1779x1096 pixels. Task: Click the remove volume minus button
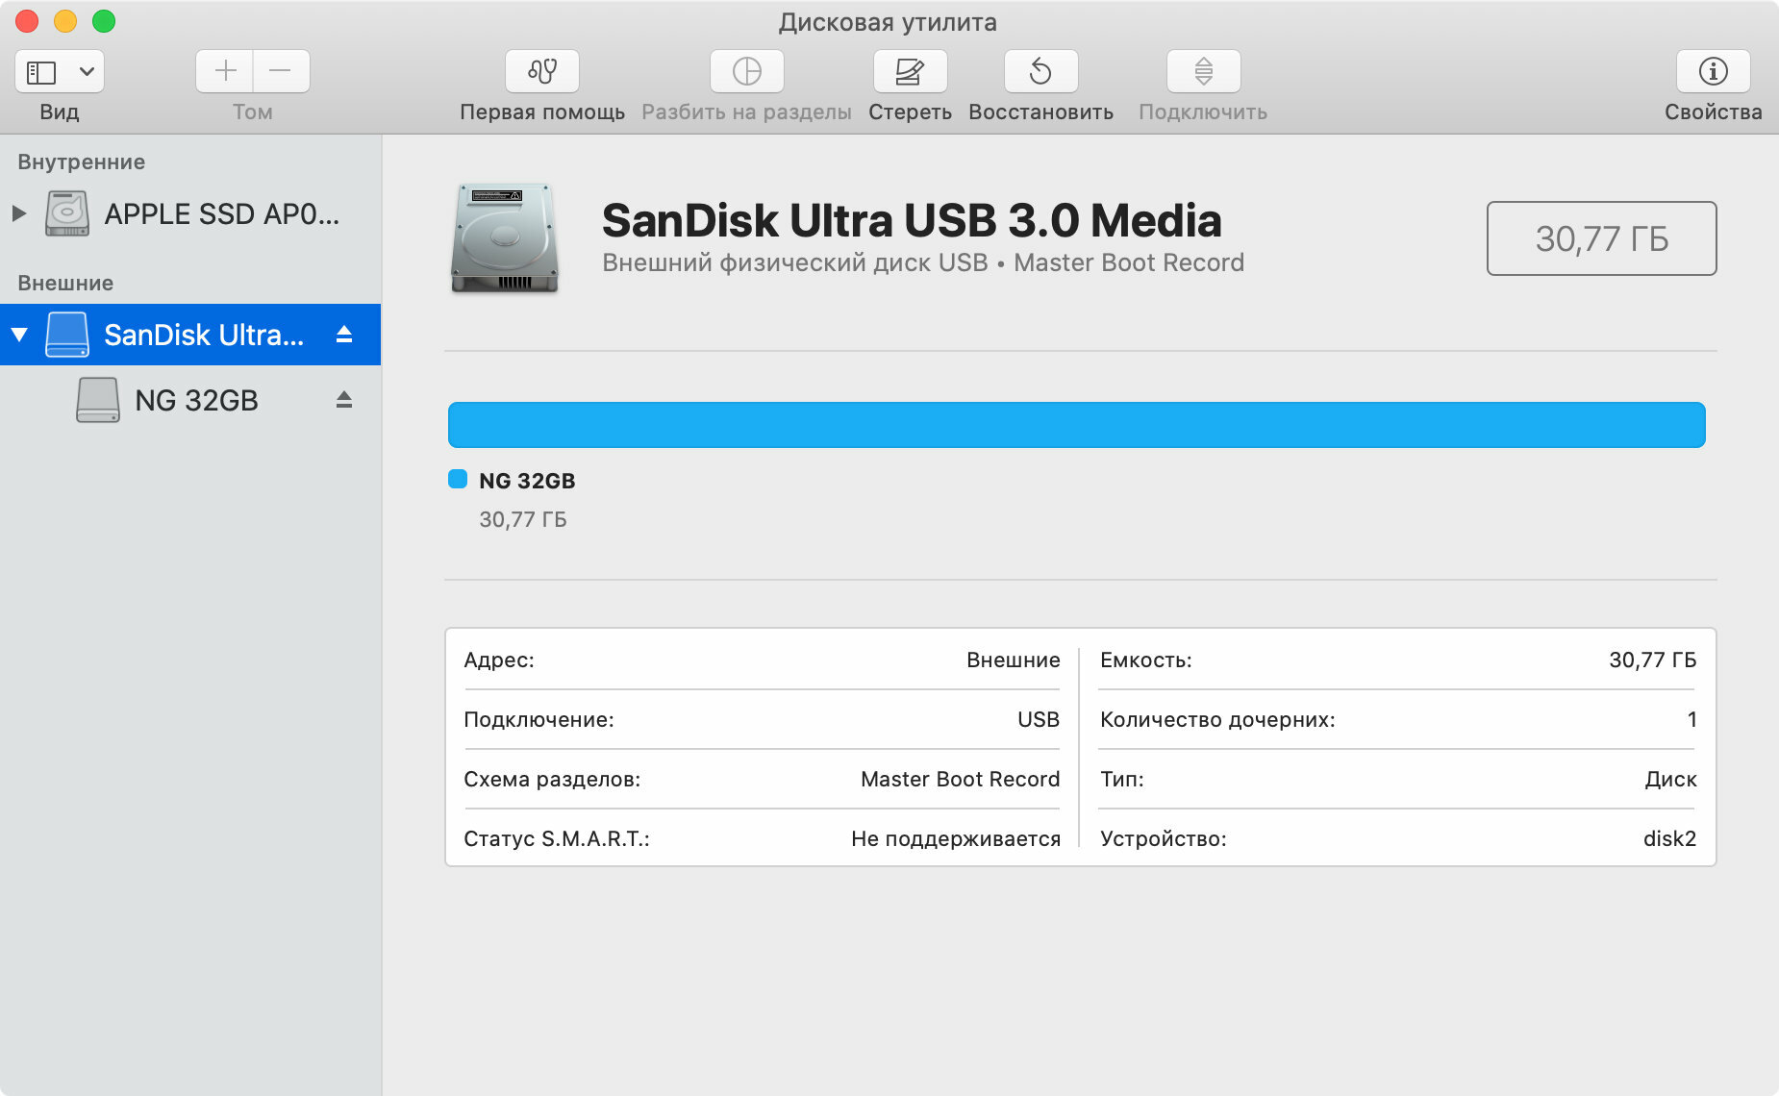tap(281, 71)
